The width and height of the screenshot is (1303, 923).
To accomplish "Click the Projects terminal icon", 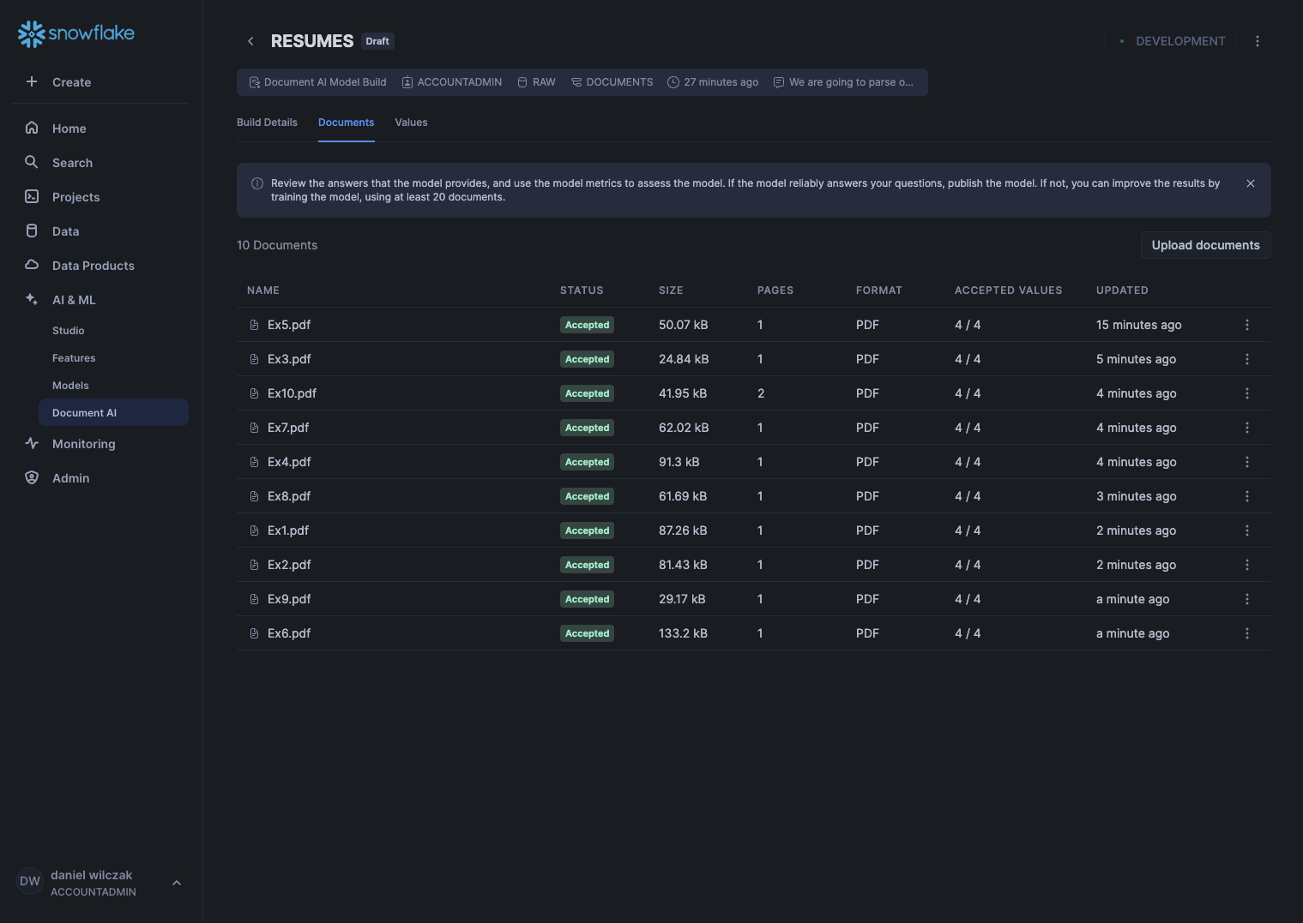I will [x=32, y=196].
